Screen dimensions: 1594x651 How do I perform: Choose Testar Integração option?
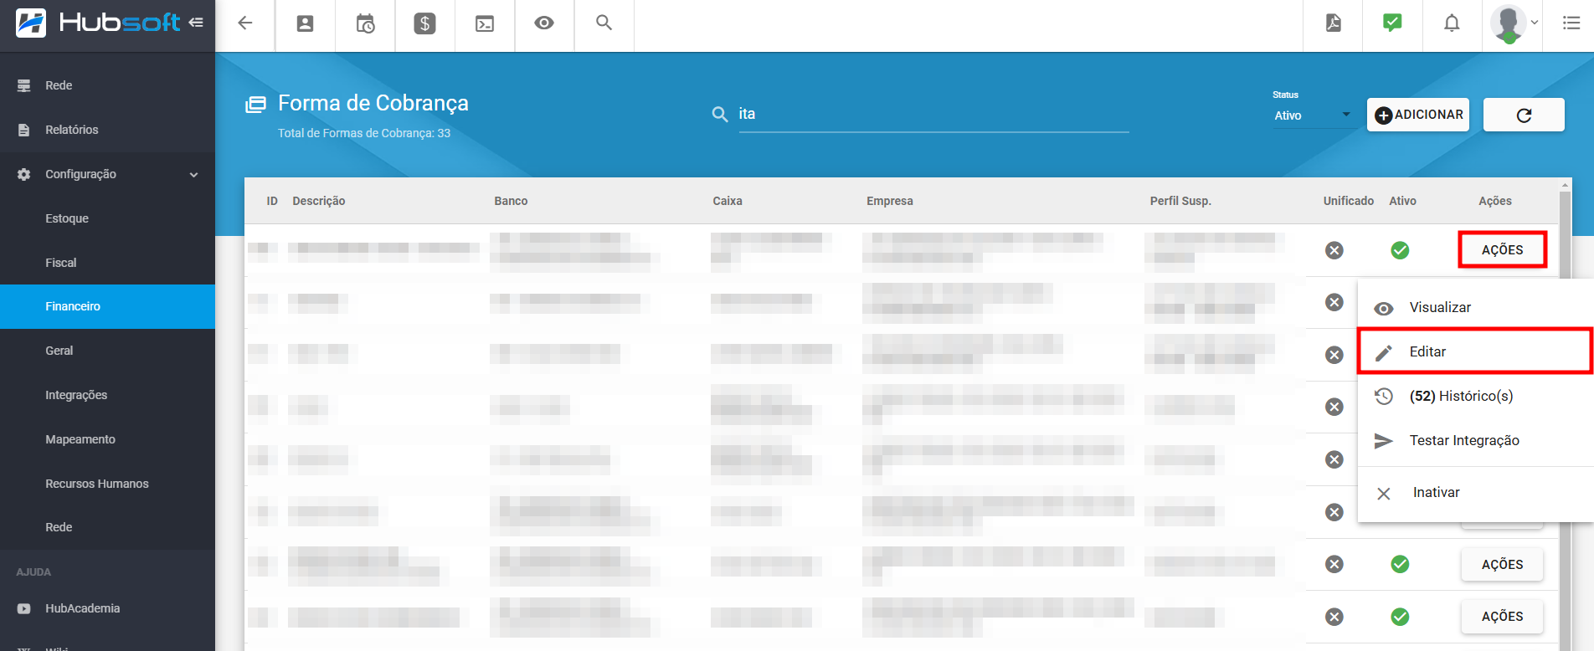[1475, 440]
